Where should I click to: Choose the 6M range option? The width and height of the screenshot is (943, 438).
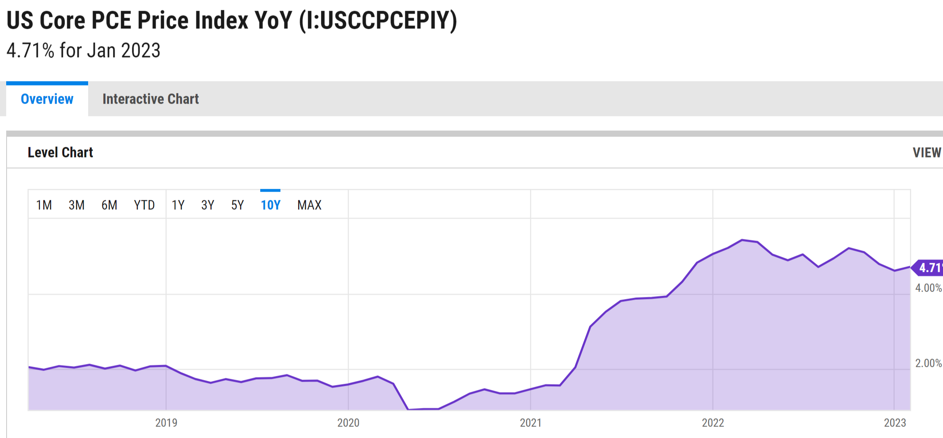pos(109,205)
